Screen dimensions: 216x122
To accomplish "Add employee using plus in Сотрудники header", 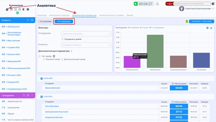I will [28, 95].
